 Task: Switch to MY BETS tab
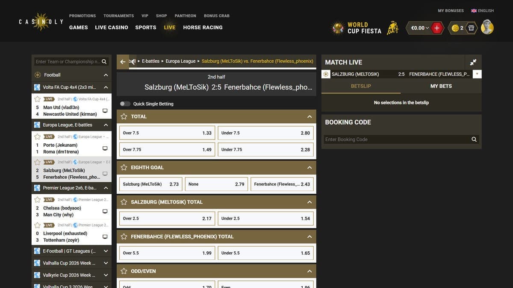point(441,86)
